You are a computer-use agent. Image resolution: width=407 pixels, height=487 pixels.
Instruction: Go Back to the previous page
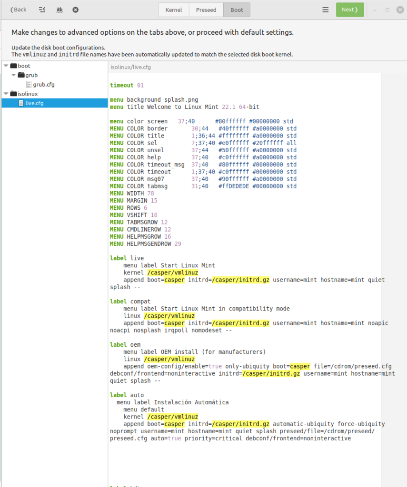pos(19,10)
